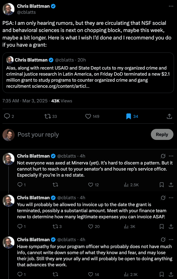Toggle the bookmark on the main post
Image resolution: width=177 pixels, height=279 pixels.
tap(128, 116)
